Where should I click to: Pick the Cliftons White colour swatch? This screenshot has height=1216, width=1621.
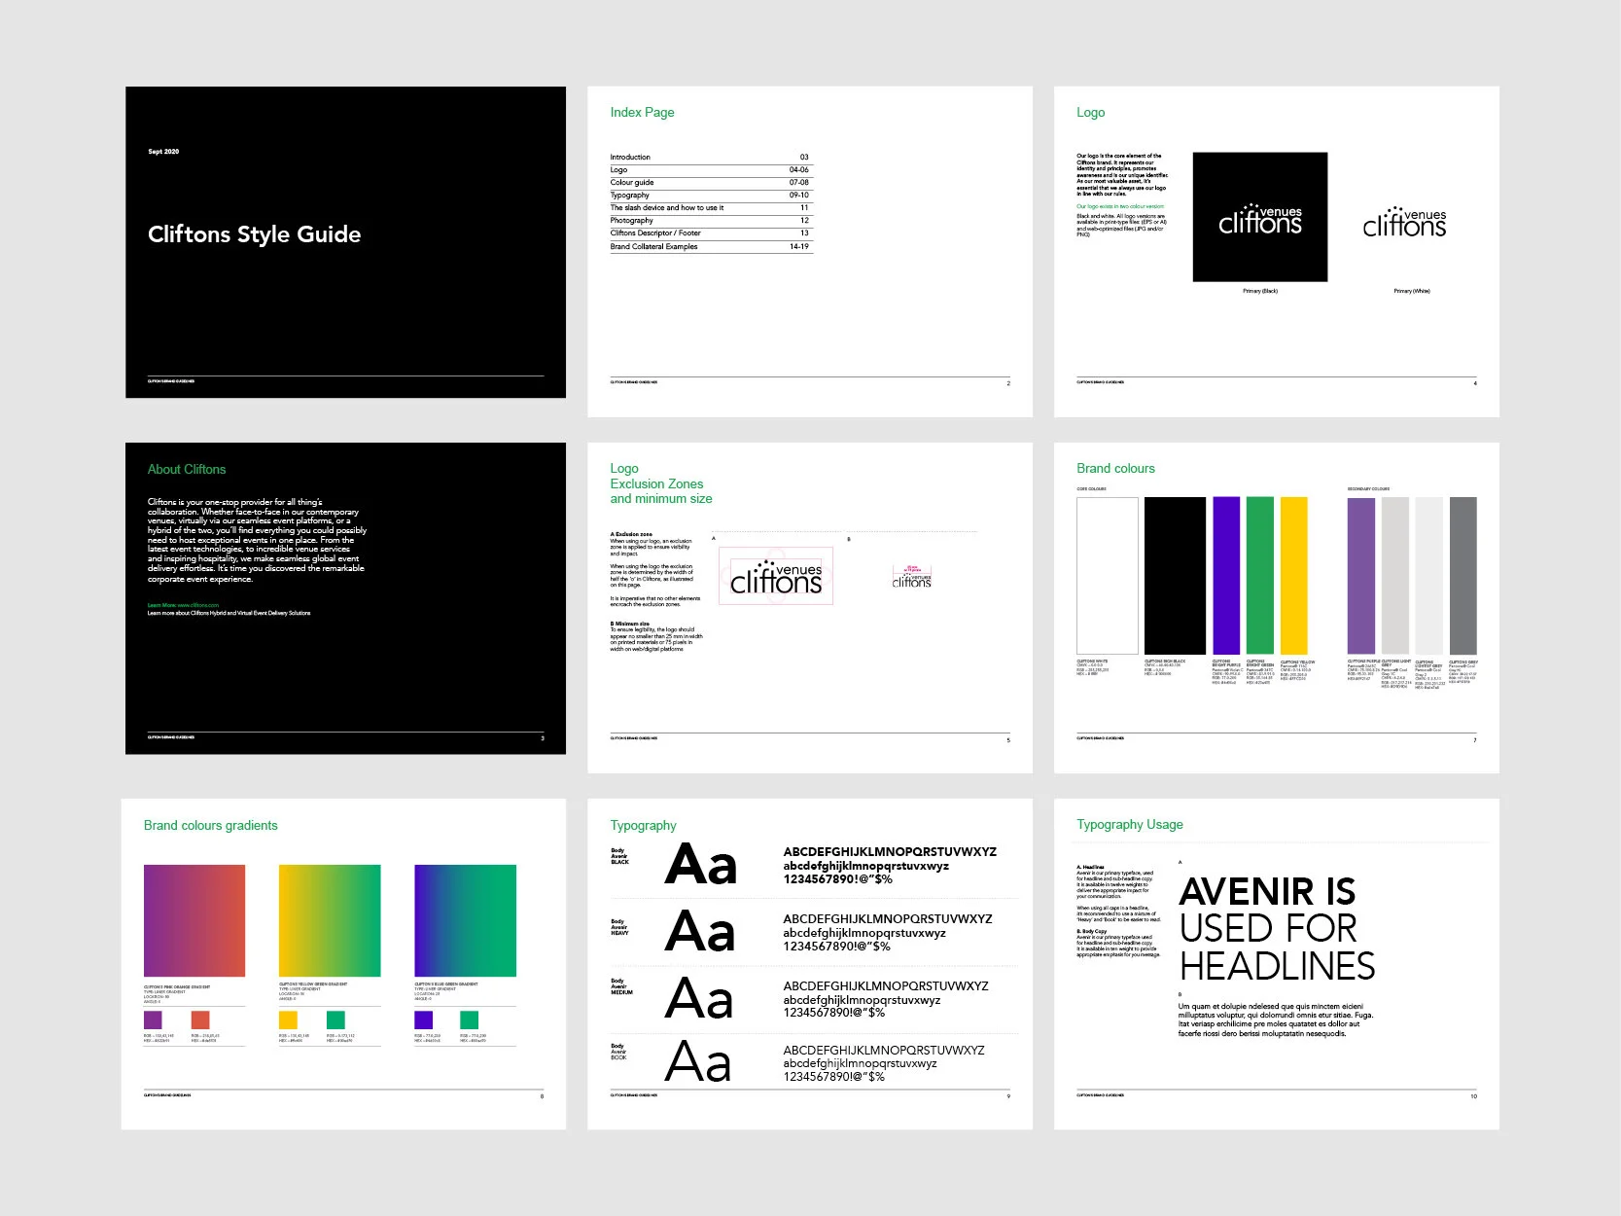(1108, 576)
